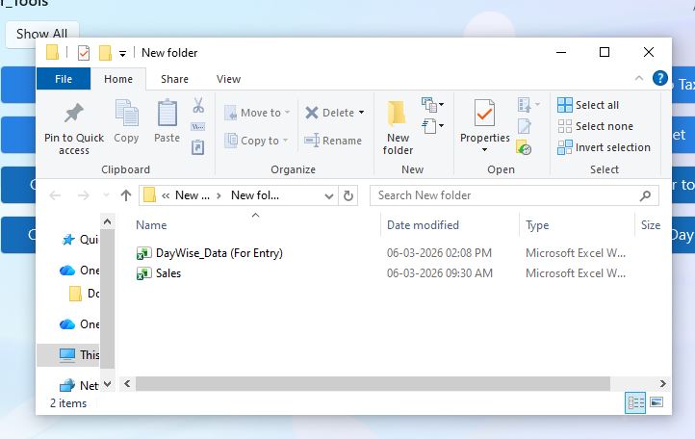Click the horizontal scrollbar in file list
695x439 pixels.
[x=375, y=383]
